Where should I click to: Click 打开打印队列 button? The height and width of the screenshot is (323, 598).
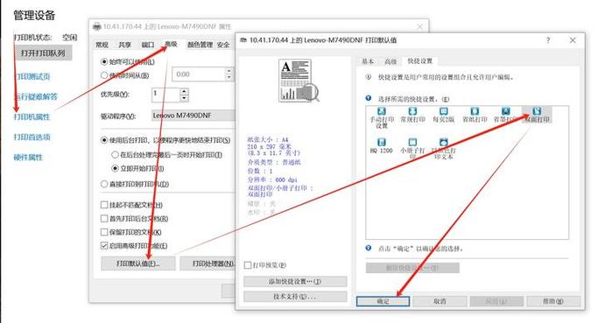(x=43, y=53)
